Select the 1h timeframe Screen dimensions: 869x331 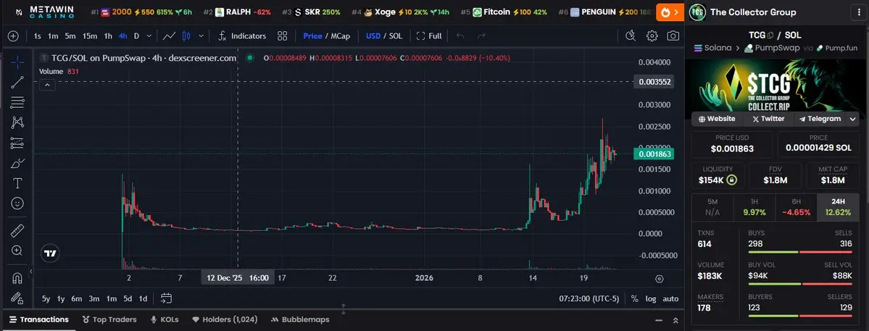(108, 36)
